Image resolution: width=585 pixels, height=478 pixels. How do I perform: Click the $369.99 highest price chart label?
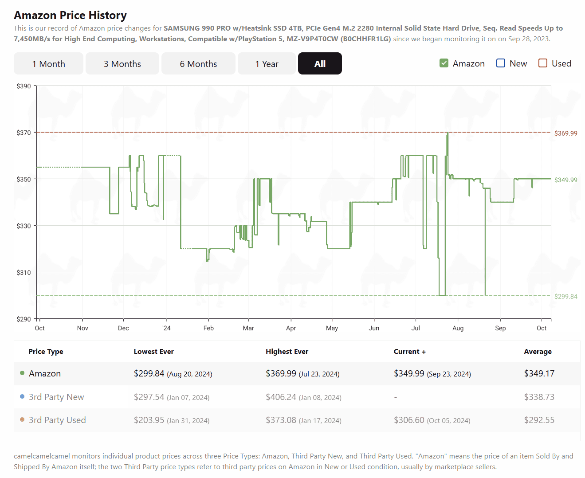click(x=566, y=133)
